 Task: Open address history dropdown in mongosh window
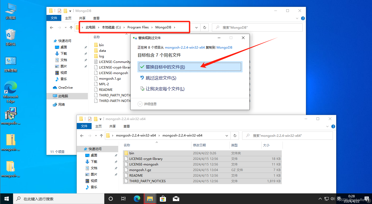click(227, 135)
